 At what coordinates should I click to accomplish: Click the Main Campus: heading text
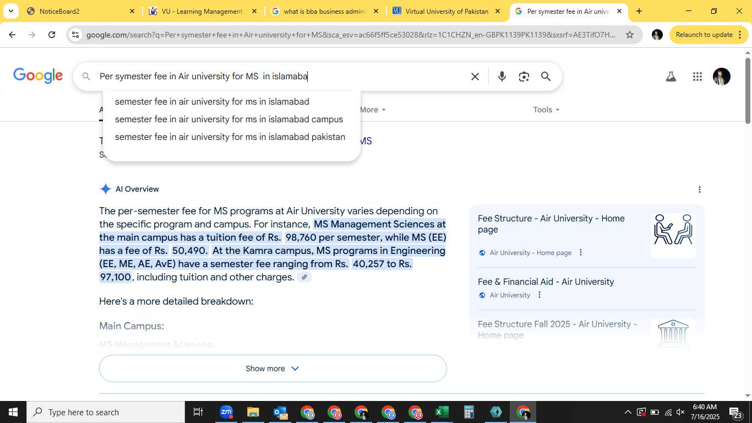click(x=132, y=326)
